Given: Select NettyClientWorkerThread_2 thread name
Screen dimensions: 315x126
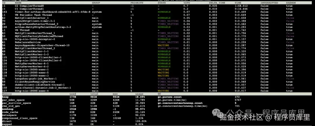Looking at the screenshot, I should 35,48.
